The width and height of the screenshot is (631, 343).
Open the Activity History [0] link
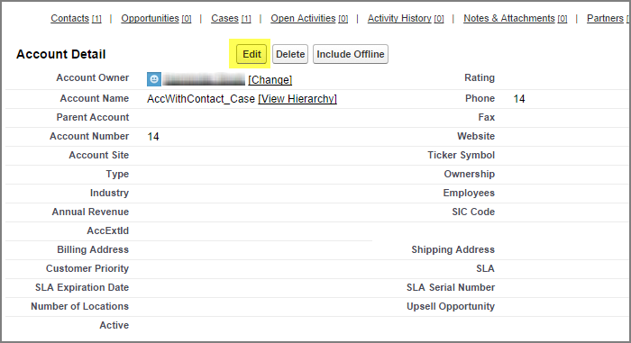click(406, 18)
